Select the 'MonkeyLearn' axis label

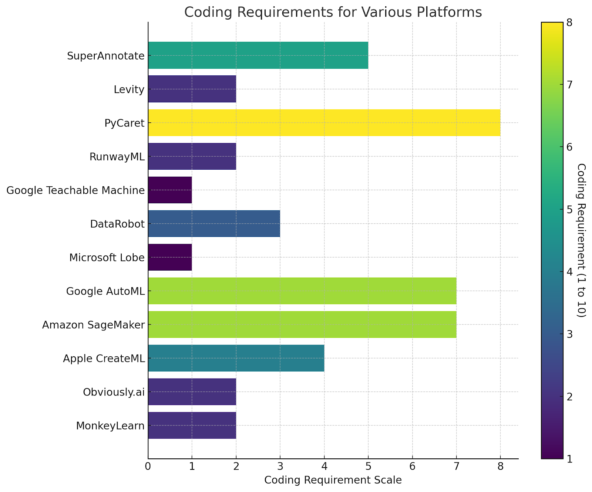pyautogui.click(x=110, y=426)
